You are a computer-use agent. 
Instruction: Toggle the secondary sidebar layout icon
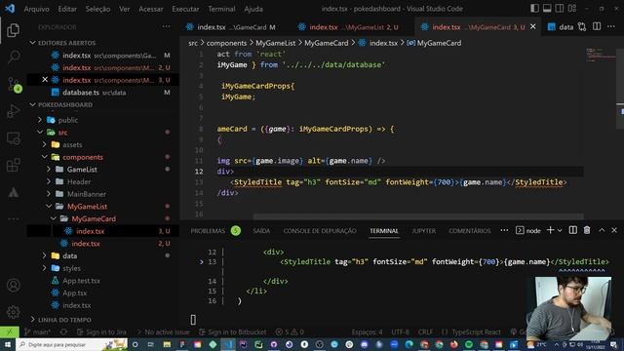pos(559,9)
